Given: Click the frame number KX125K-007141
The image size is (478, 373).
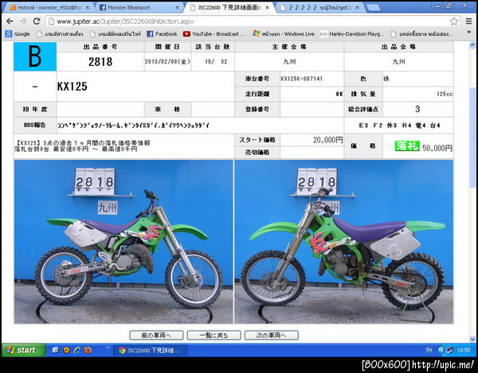Looking at the screenshot, I should tap(301, 79).
